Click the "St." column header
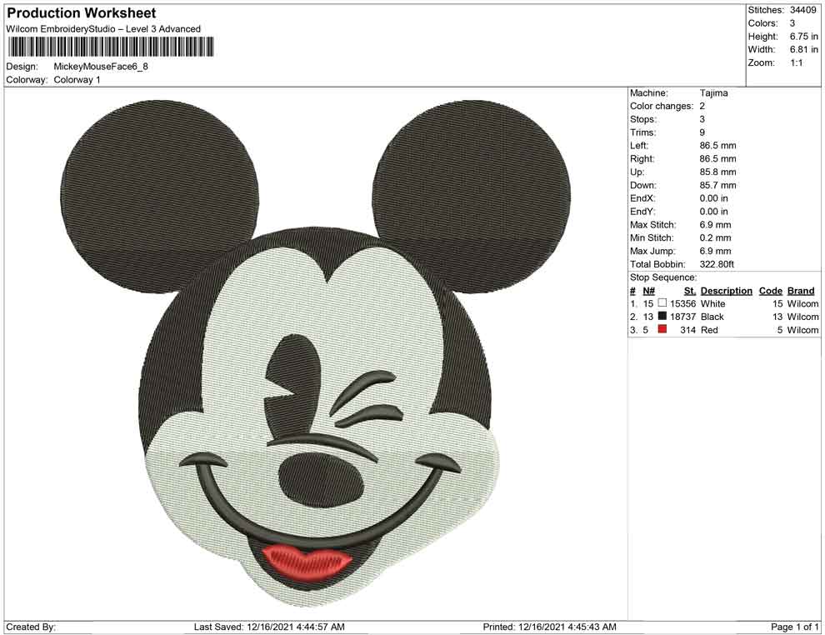This screenshot has width=825, height=635. 690,291
